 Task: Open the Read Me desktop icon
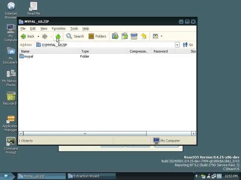pos(33,9)
